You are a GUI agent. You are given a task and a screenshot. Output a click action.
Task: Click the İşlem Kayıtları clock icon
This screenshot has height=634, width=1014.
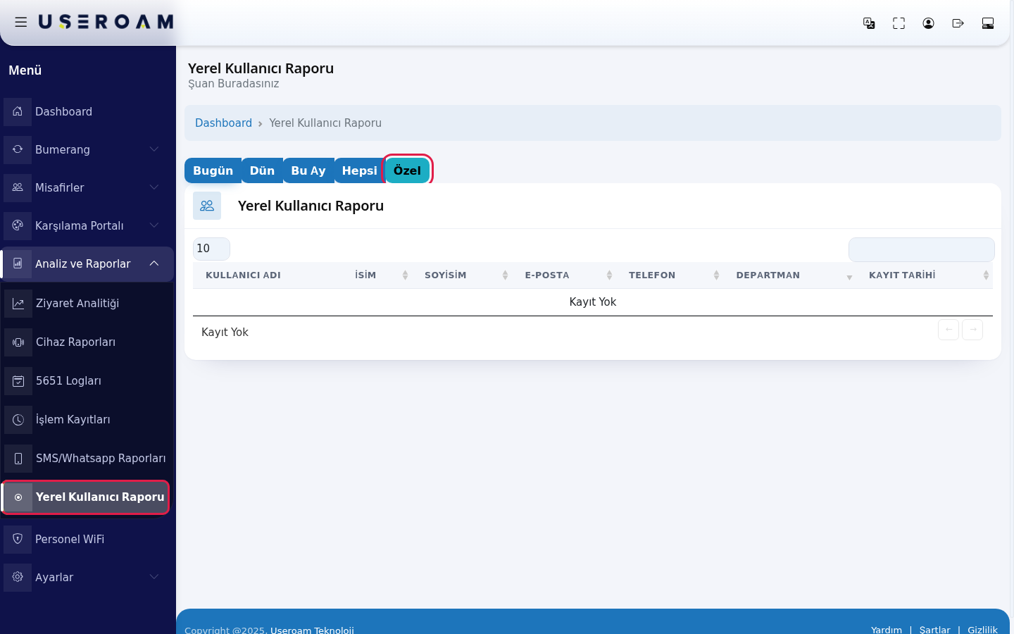(x=18, y=419)
